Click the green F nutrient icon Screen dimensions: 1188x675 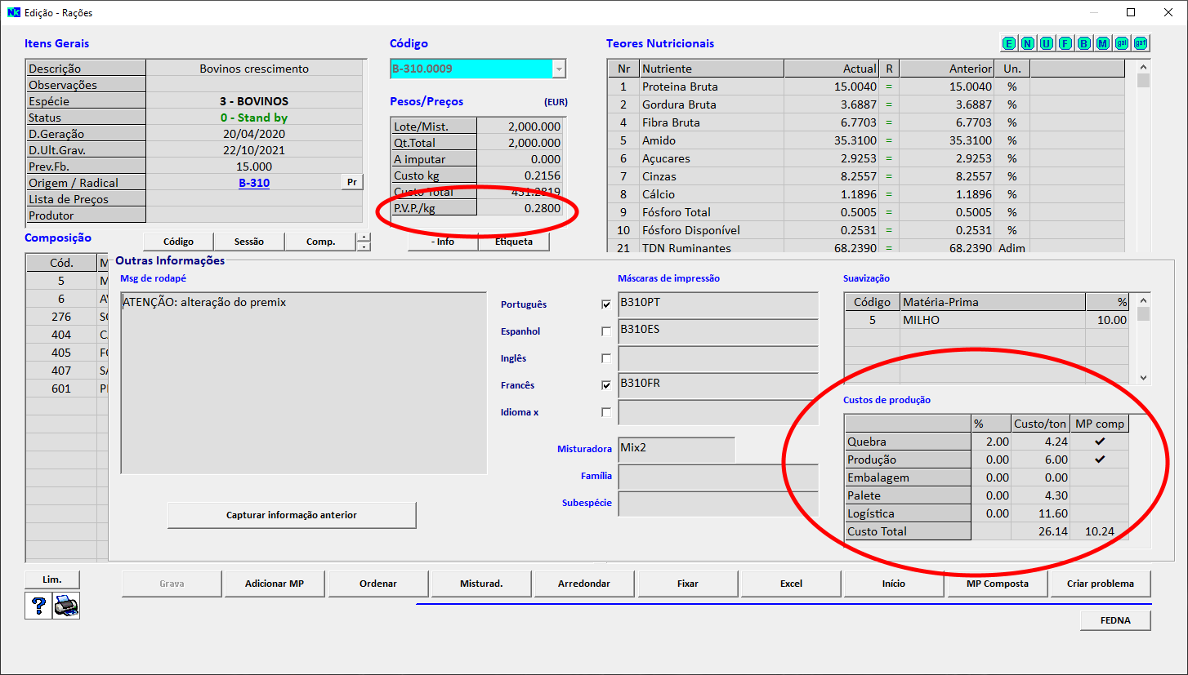(x=1065, y=43)
